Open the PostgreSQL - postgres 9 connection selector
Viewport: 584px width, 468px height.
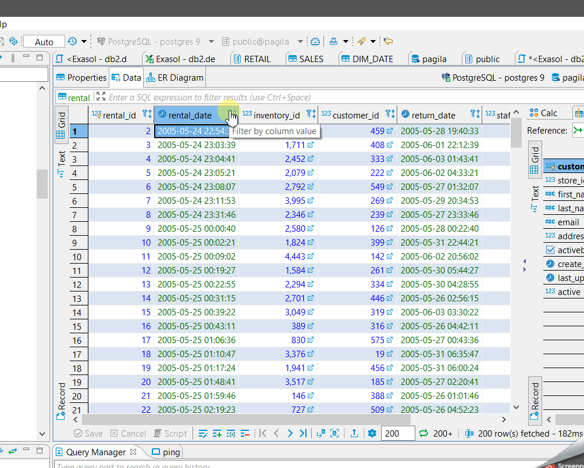click(x=155, y=42)
